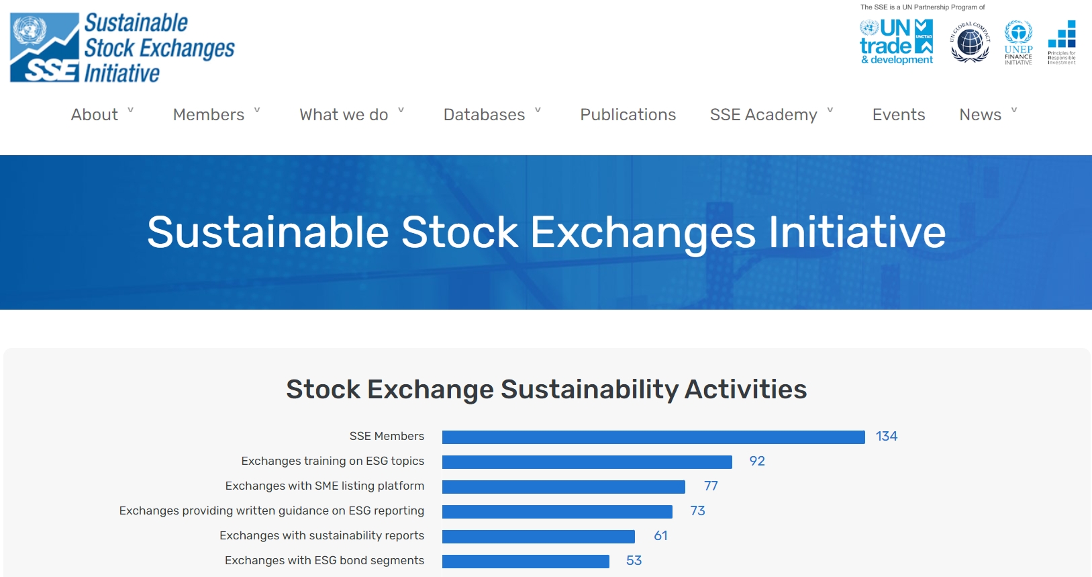Click the value 73 in the chart

tap(698, 511)
